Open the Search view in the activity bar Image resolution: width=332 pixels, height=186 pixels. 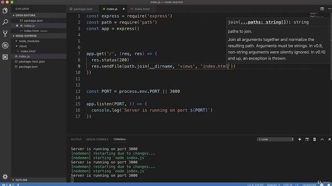click(x=5, y=22)
